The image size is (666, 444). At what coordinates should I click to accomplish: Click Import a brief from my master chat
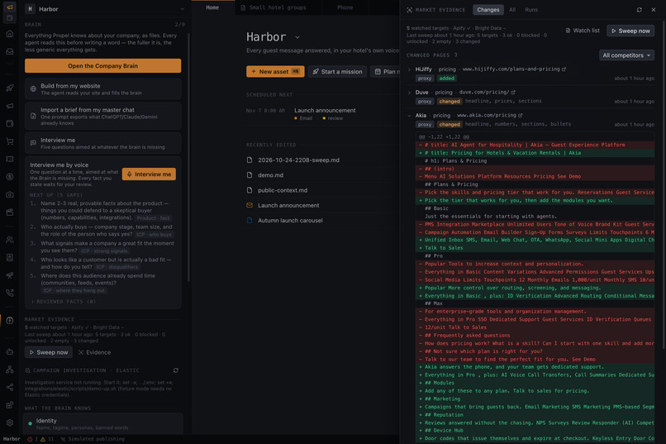tap(102, 116)
